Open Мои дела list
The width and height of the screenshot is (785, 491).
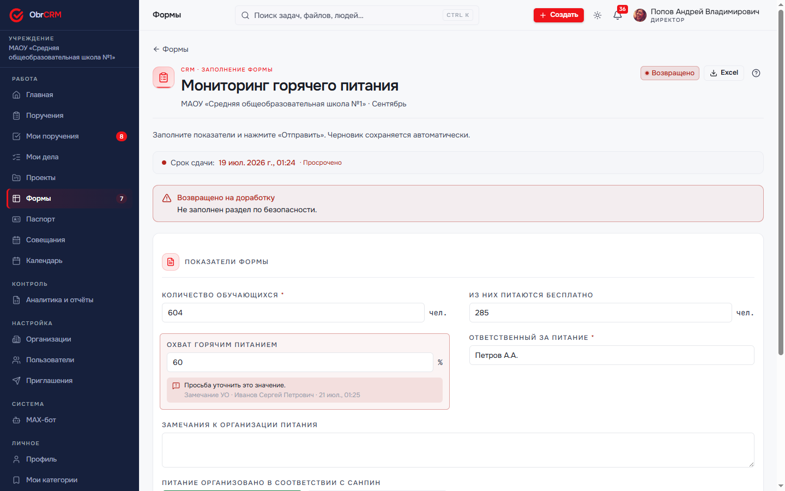69,157
